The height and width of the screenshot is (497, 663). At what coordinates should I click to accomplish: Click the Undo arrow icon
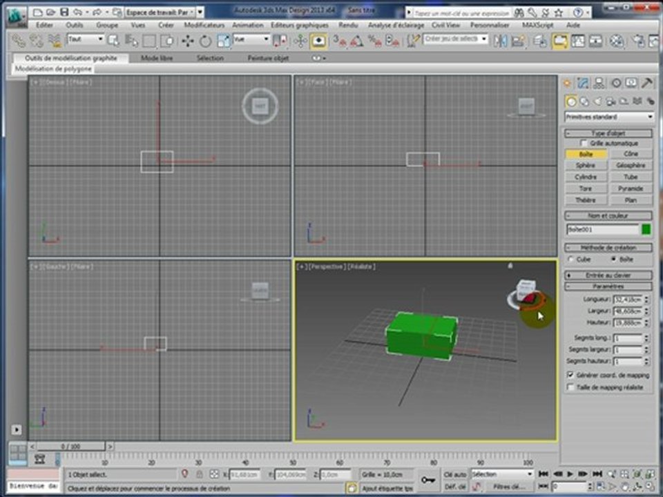(77, 12)
